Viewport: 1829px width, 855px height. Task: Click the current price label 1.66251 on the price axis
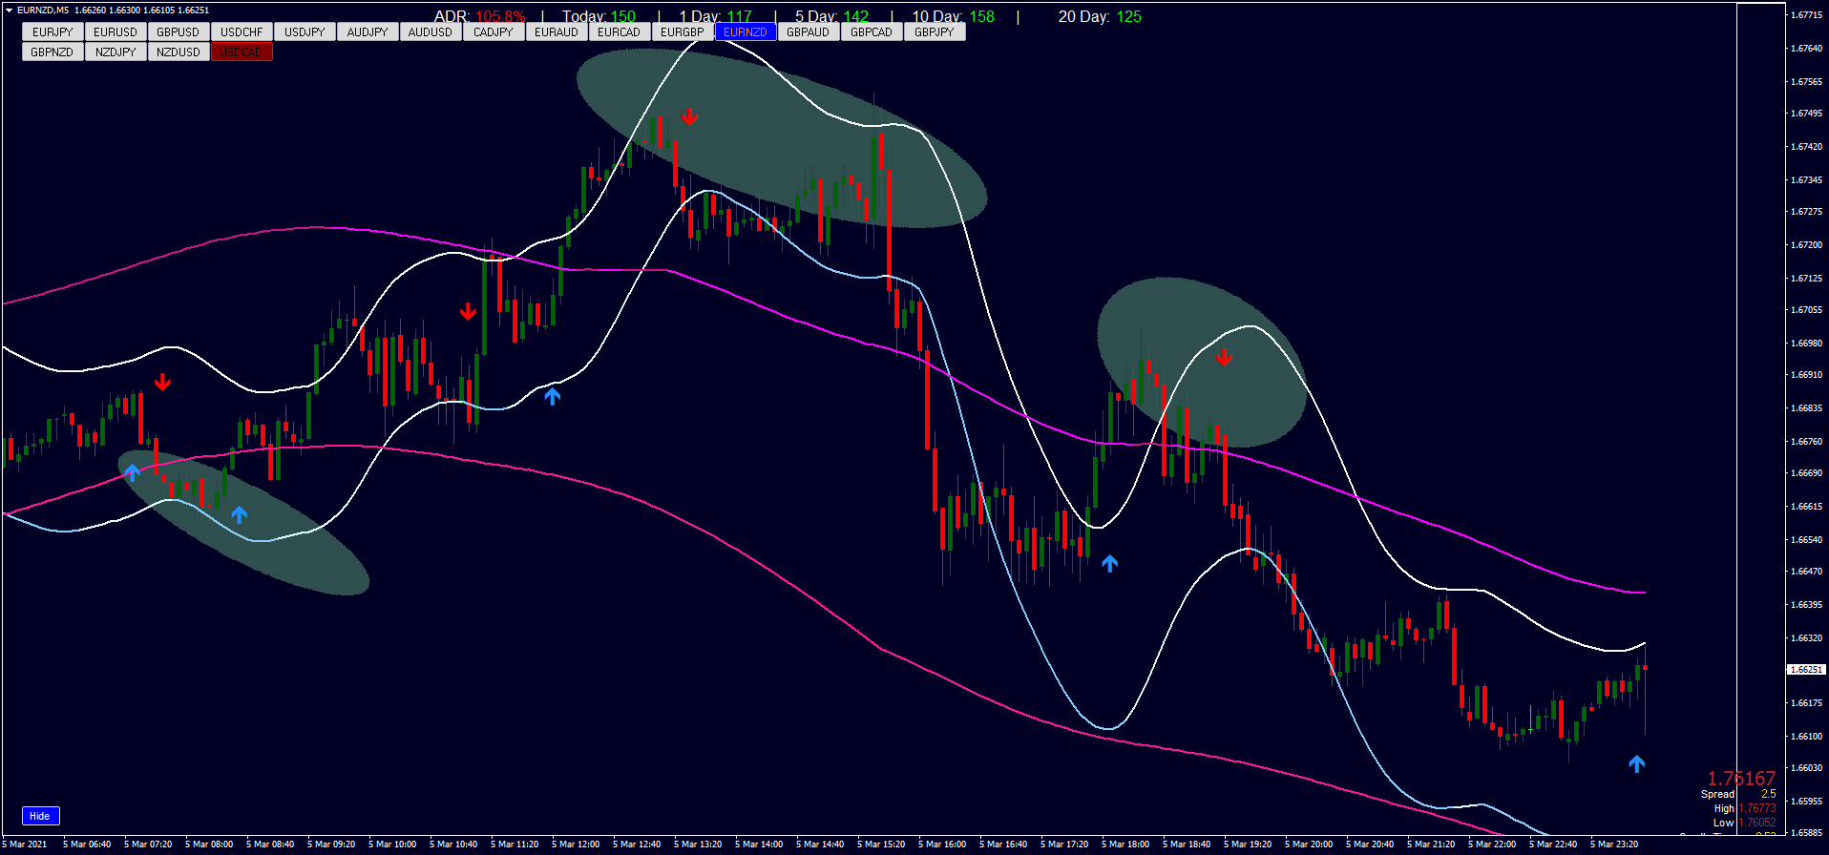pyautogui.click(x=1804, y=669)
